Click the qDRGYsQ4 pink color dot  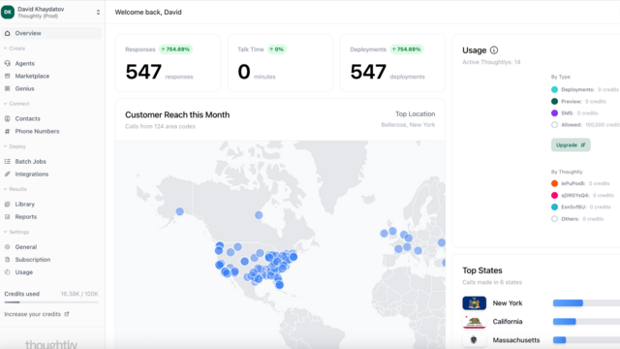[x=554, y=195]
